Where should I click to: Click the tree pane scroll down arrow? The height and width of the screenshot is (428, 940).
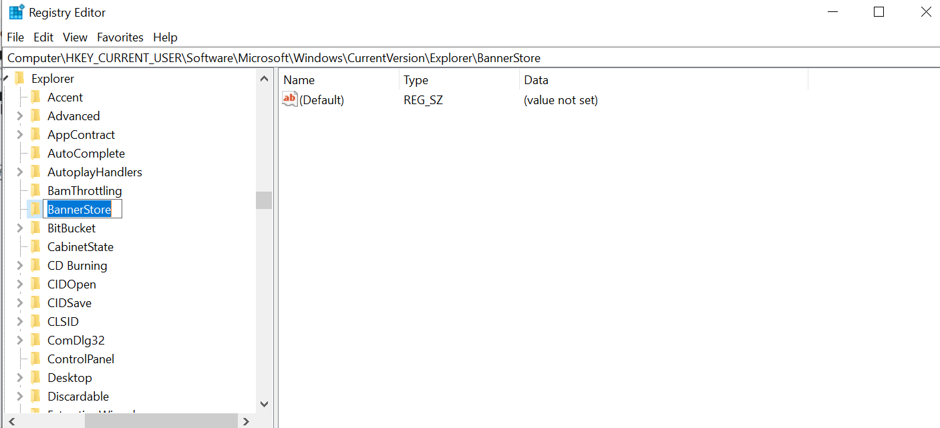[264, 404]
